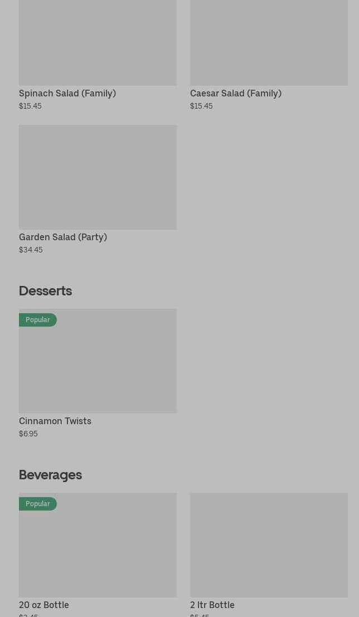Select the Caesar Salad (Family) title
This screenshot has height=617, width=359.
pos(236,93)
